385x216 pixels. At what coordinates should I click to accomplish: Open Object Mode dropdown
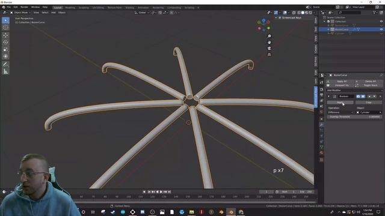(x=20, y=13)
